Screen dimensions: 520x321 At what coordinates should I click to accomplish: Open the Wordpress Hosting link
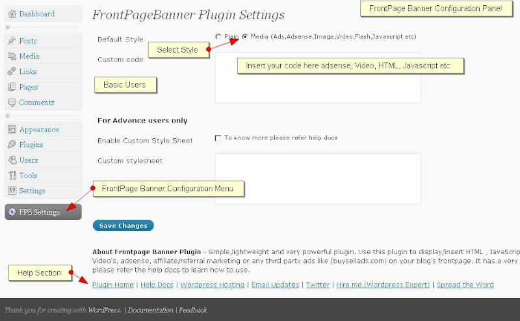tap(213, 285)
